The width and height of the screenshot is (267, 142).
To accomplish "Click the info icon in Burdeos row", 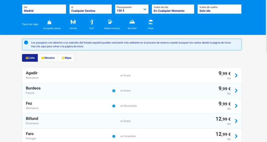I will [x=114, y=91].
